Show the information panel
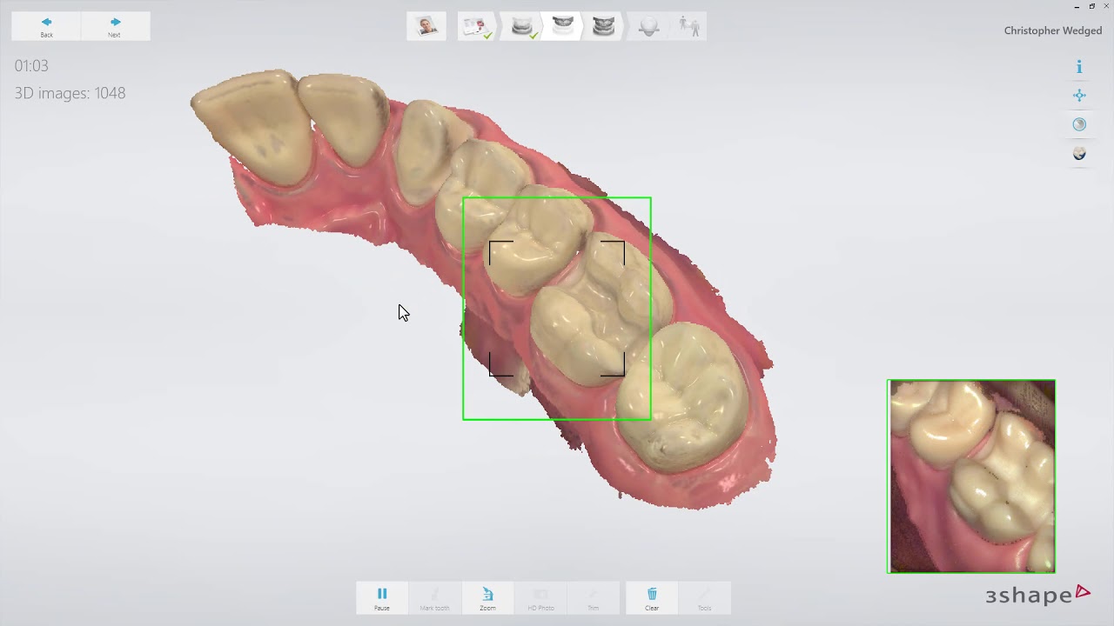Viewport: 1114px width, 626px height. [x=1079, y=67]
